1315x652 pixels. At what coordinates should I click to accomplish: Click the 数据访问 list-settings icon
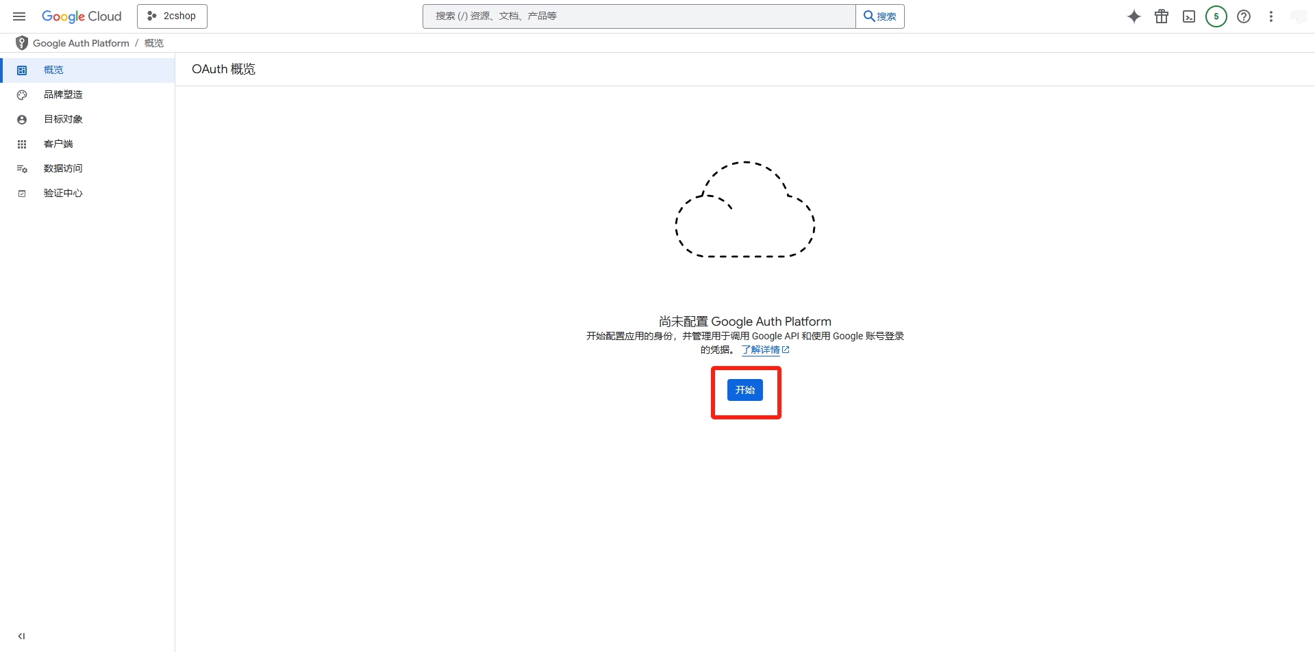click(x=22, y=169)
